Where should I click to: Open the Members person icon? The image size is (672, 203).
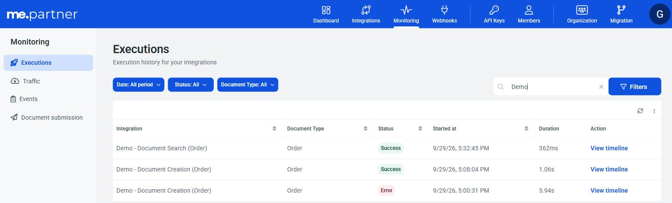pyautogui.click(x=529, y=10)
